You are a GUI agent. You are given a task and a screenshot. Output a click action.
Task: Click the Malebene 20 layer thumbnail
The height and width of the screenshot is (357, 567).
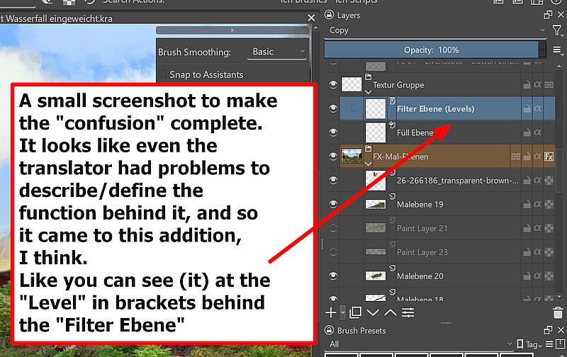click(x=376, y=276)
